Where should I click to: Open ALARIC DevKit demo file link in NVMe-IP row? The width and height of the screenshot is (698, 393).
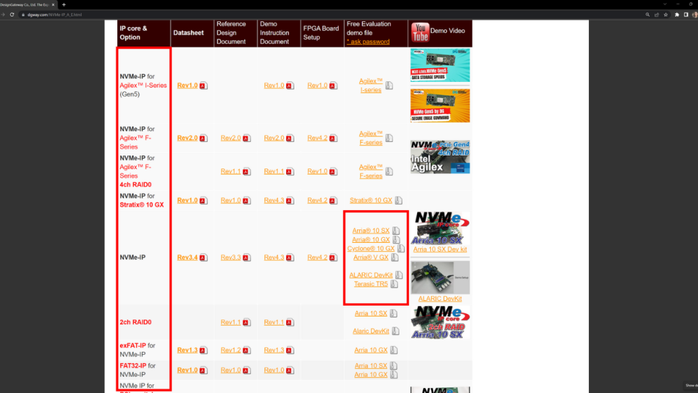click(371, 275)
